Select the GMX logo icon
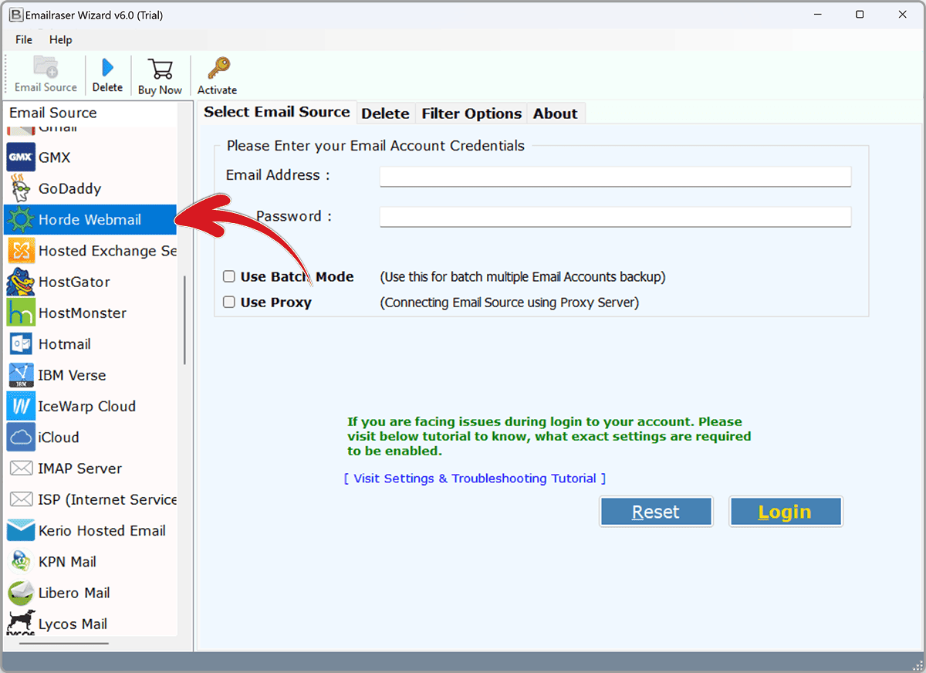 click(x=21, y=157)
